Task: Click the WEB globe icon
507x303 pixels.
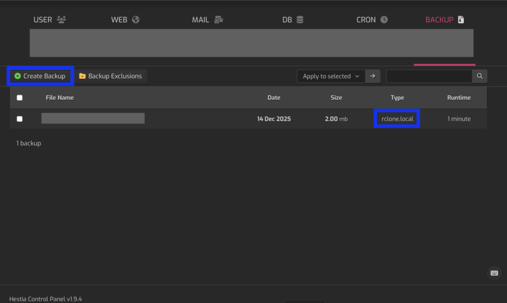Action: pyautogui.click(x=135, y=20)
